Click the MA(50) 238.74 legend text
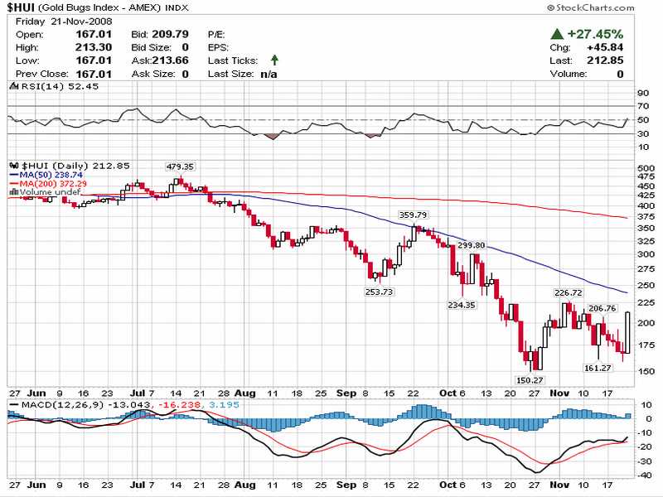 pos(51,175)
